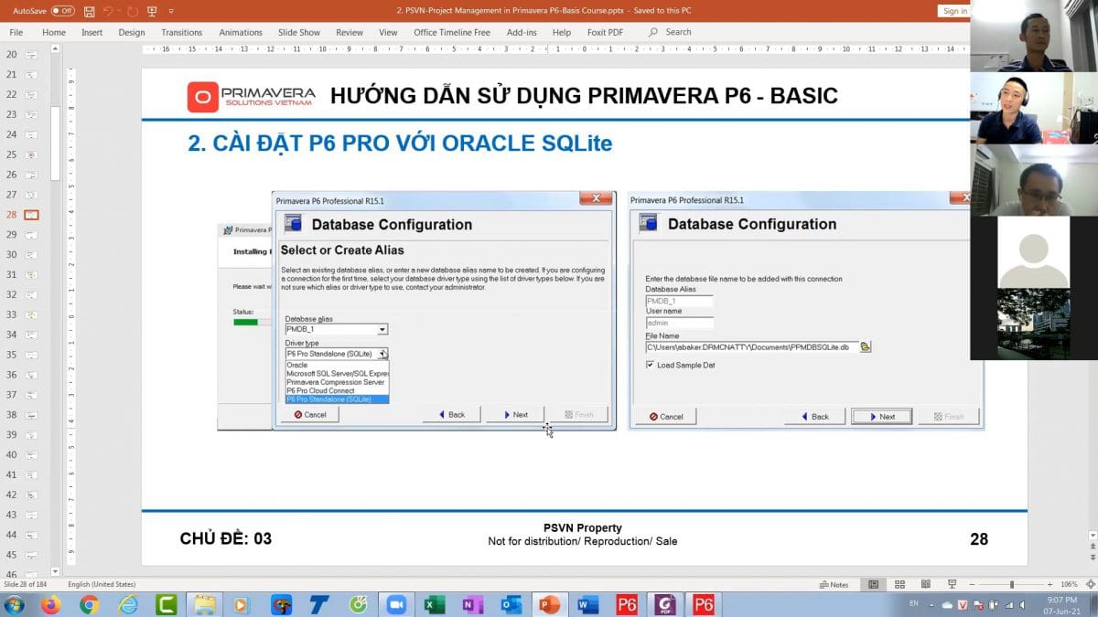Image resolution: width=1098 pixels, height=617 pixels.
Task: Select slide 33 thumbnail
Action: tap(31, 314)
